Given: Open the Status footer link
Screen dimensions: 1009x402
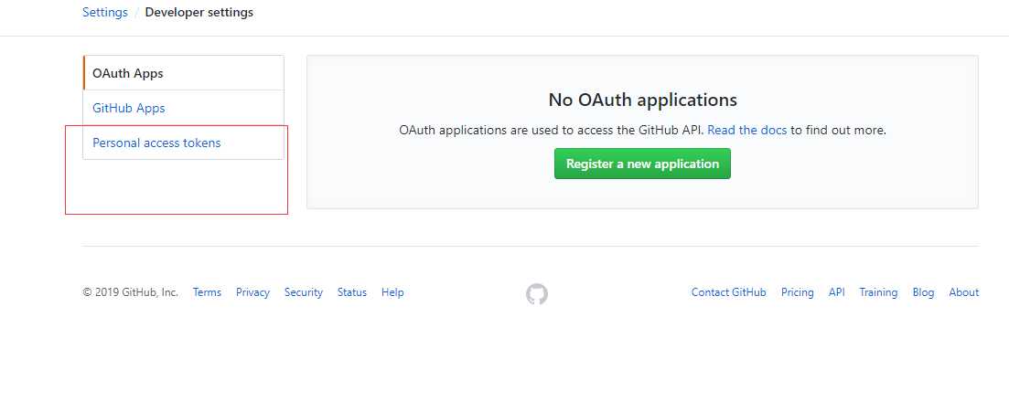Looking at the screenshot, I should coord(352,292).
